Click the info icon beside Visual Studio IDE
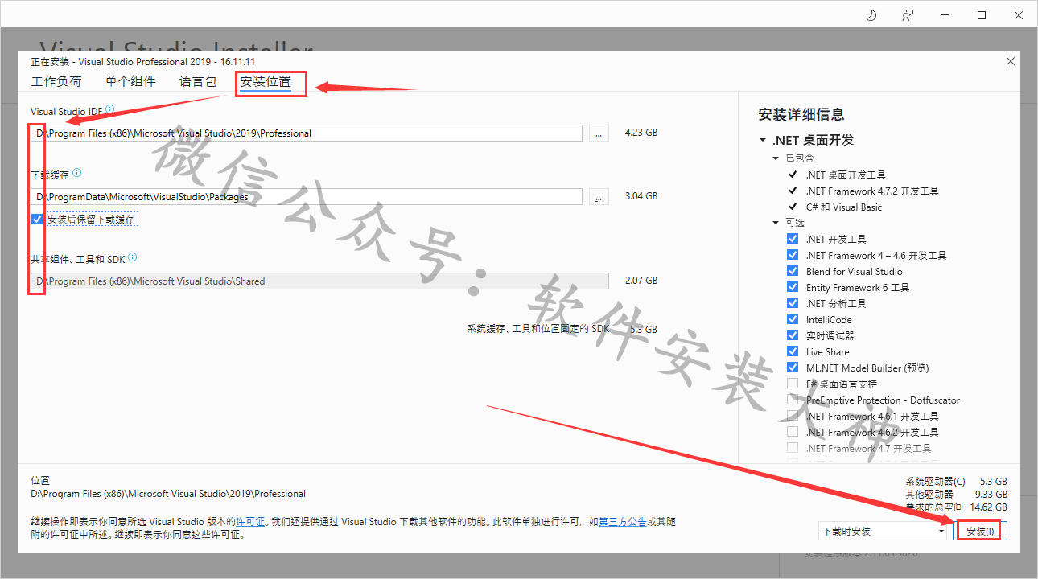1038x579 pixels. point(110,109)
